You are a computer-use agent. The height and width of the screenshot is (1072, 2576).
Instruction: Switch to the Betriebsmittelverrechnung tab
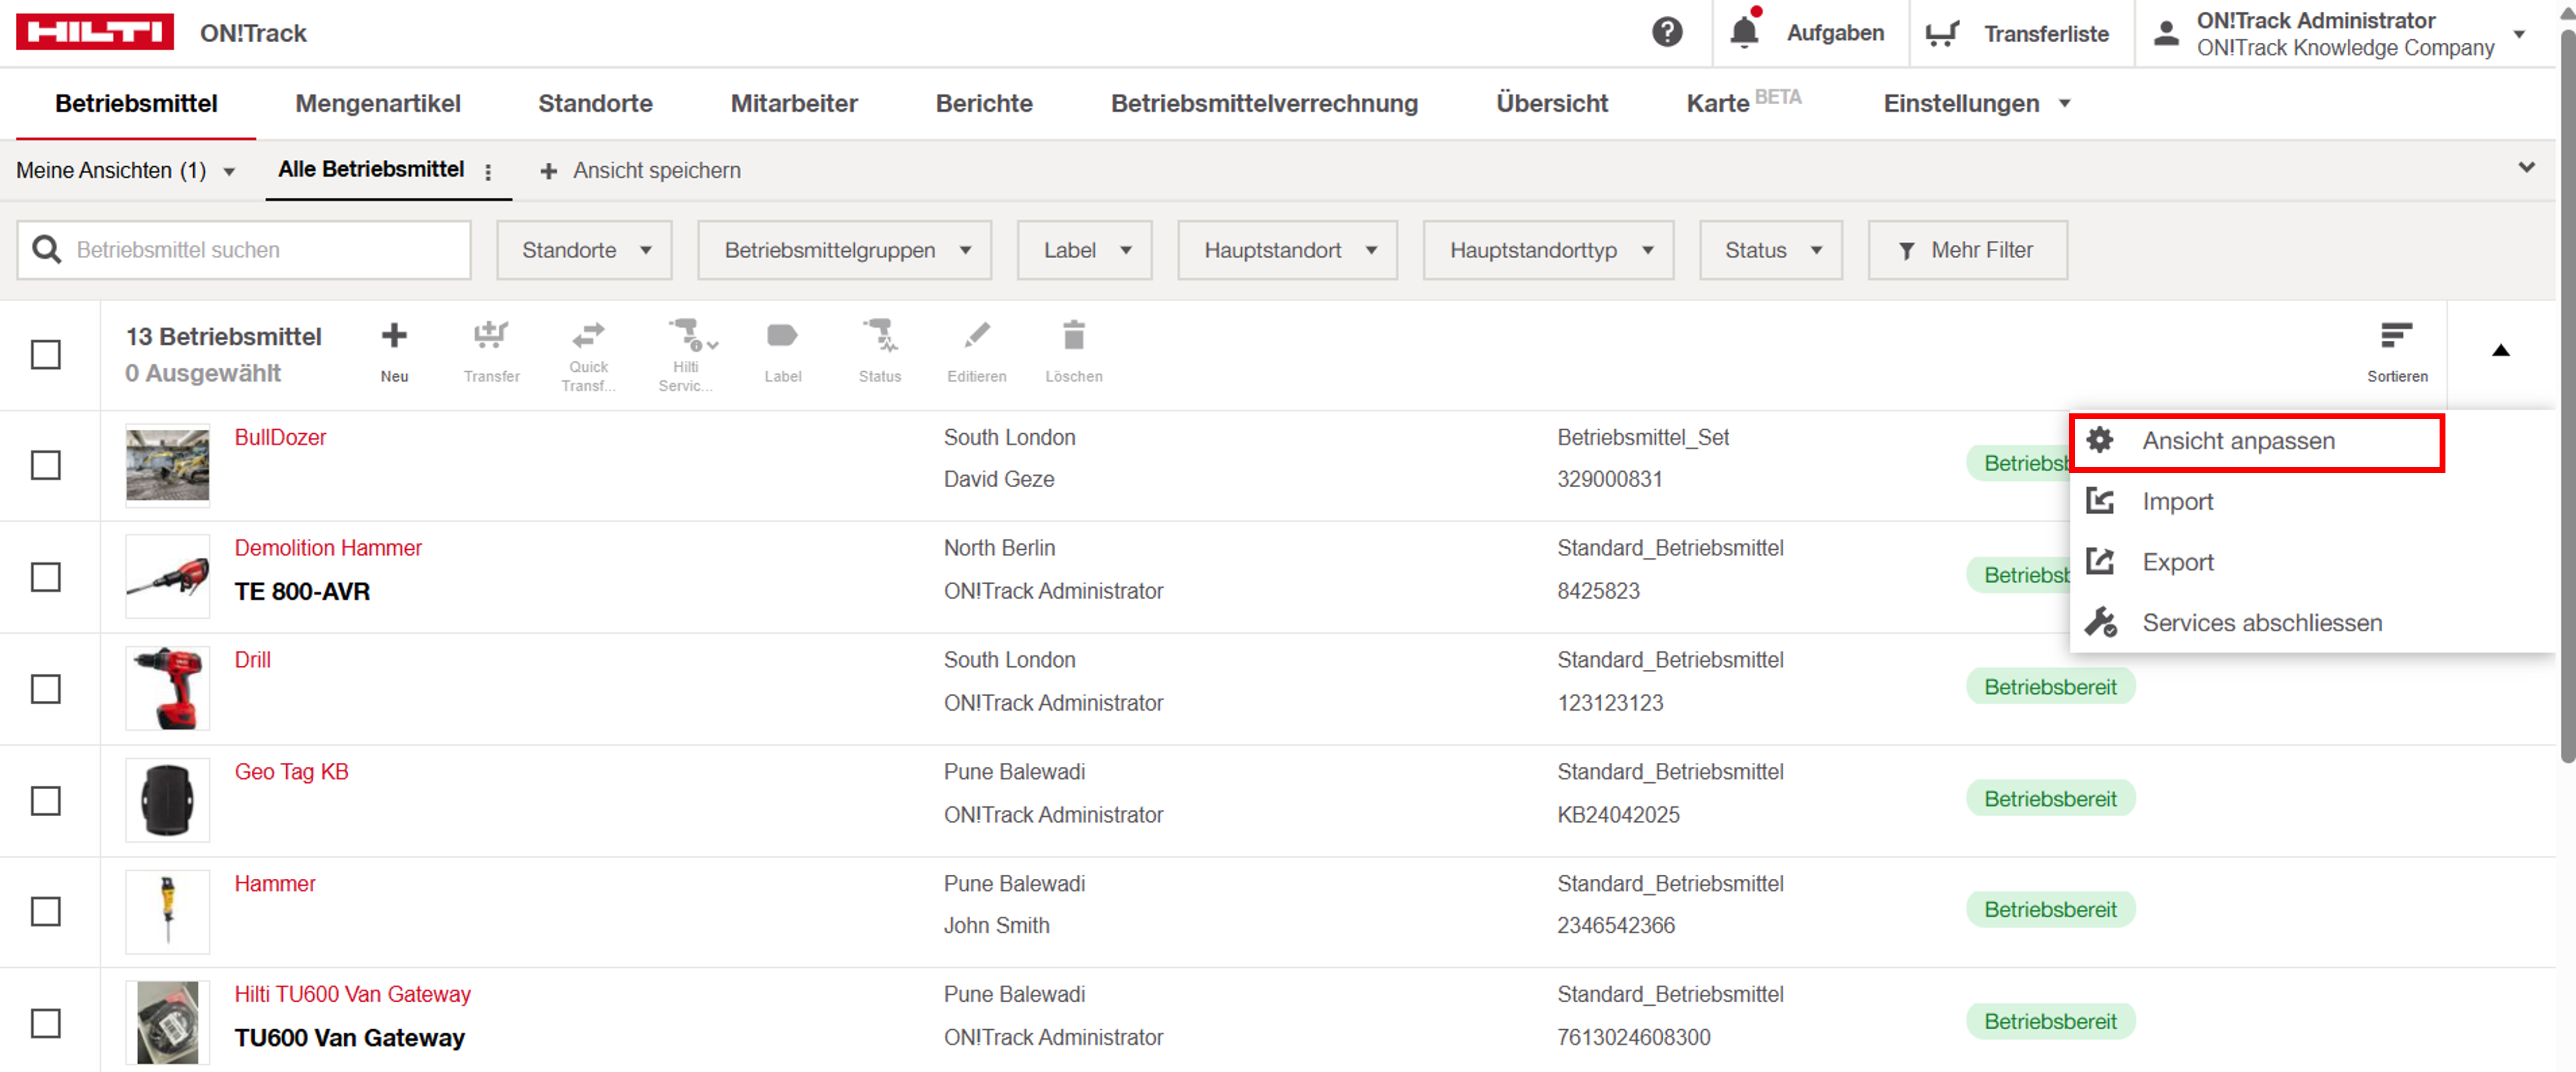(x=1264, y=103)
